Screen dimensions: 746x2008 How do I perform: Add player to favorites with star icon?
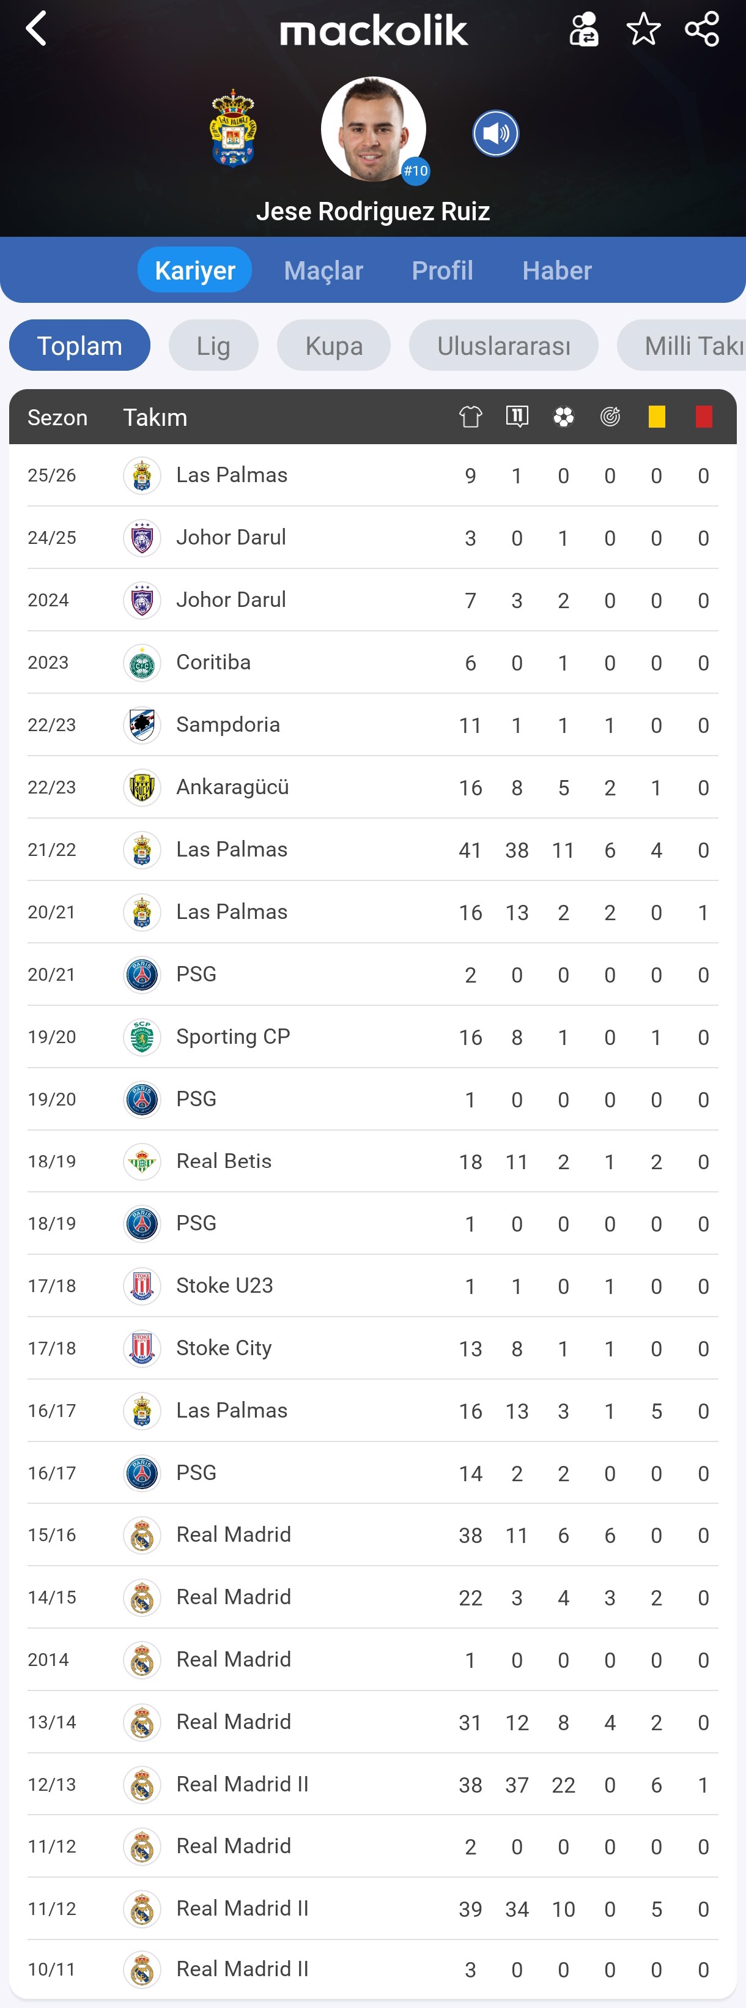click(x=643, y=29)
